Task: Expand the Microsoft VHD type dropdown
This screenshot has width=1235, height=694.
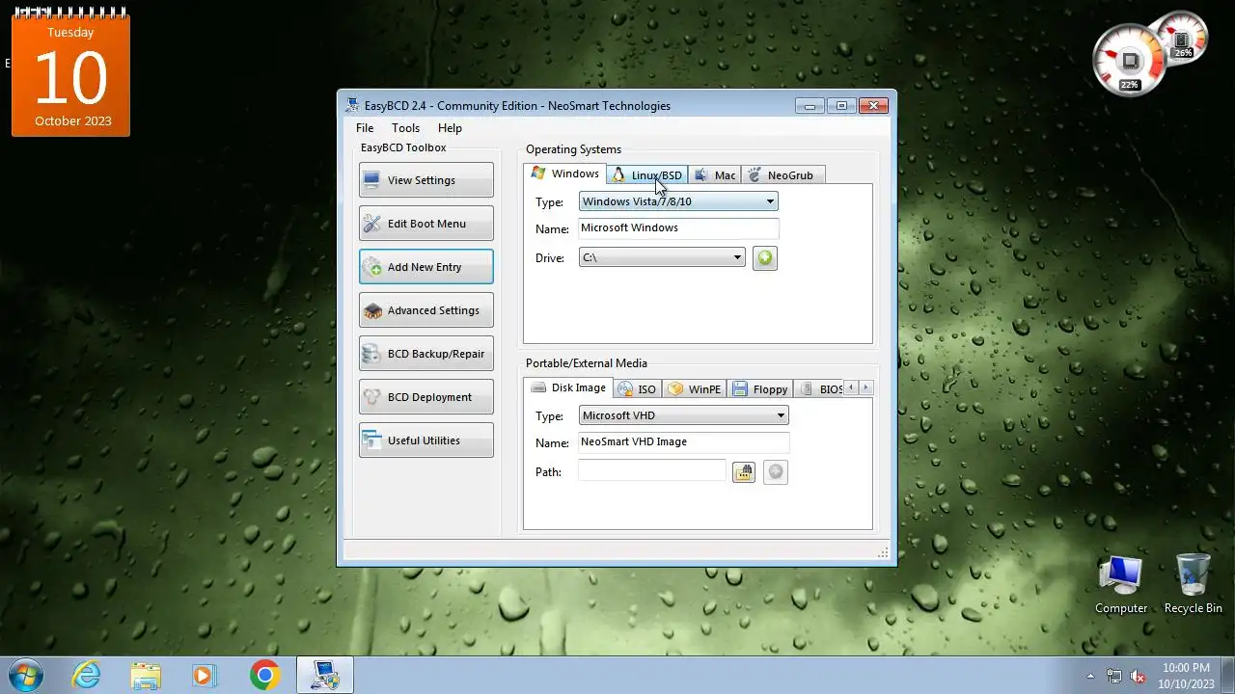Action: pos(683,415)
